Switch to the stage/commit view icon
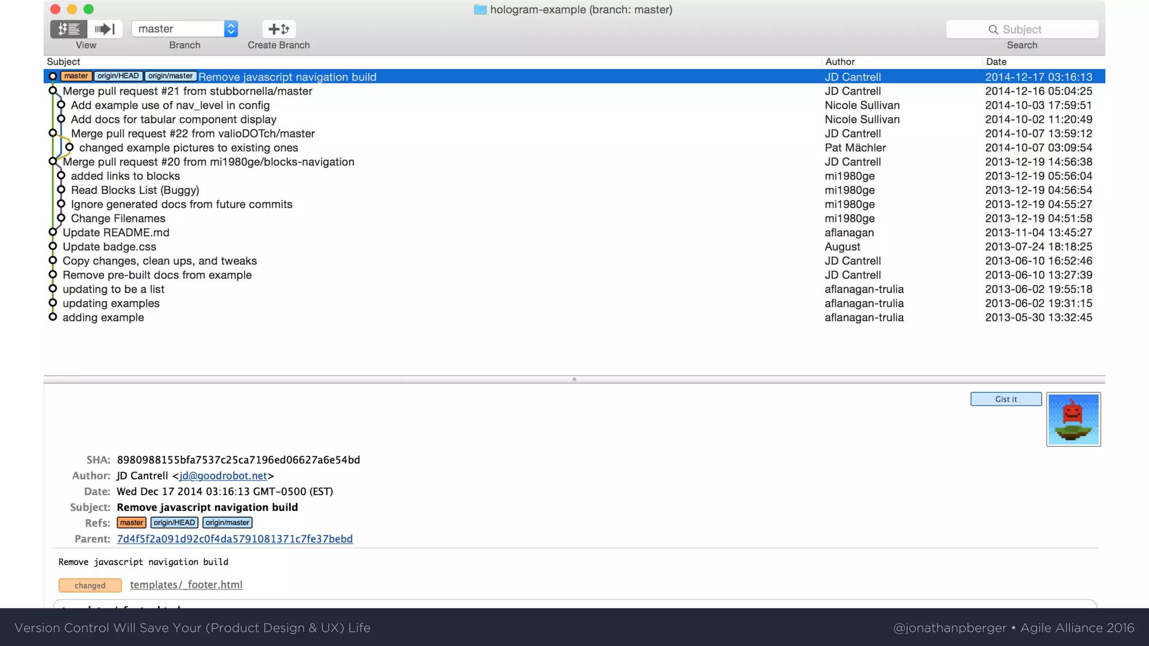 (x=105, y=29)
